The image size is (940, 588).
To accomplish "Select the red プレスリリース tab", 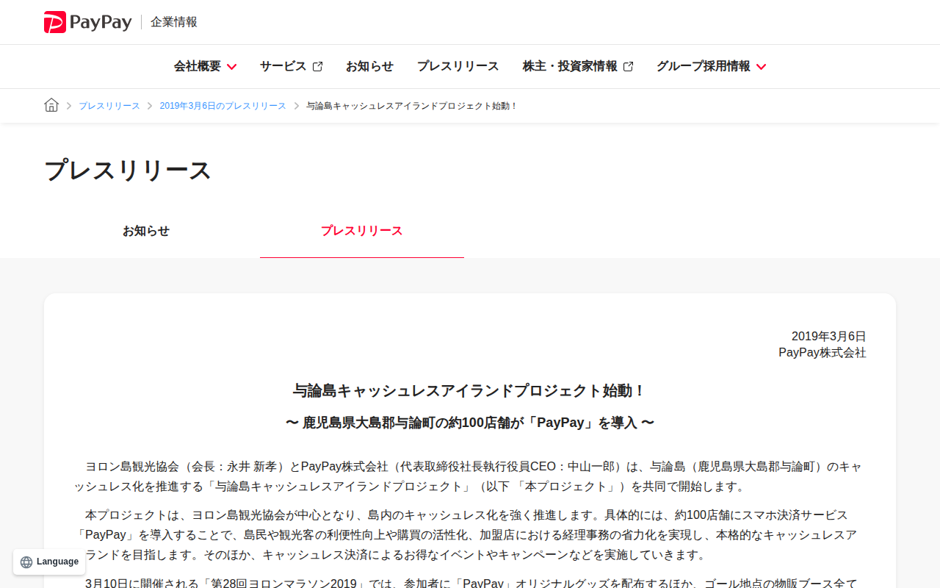I will coord(362,231).
